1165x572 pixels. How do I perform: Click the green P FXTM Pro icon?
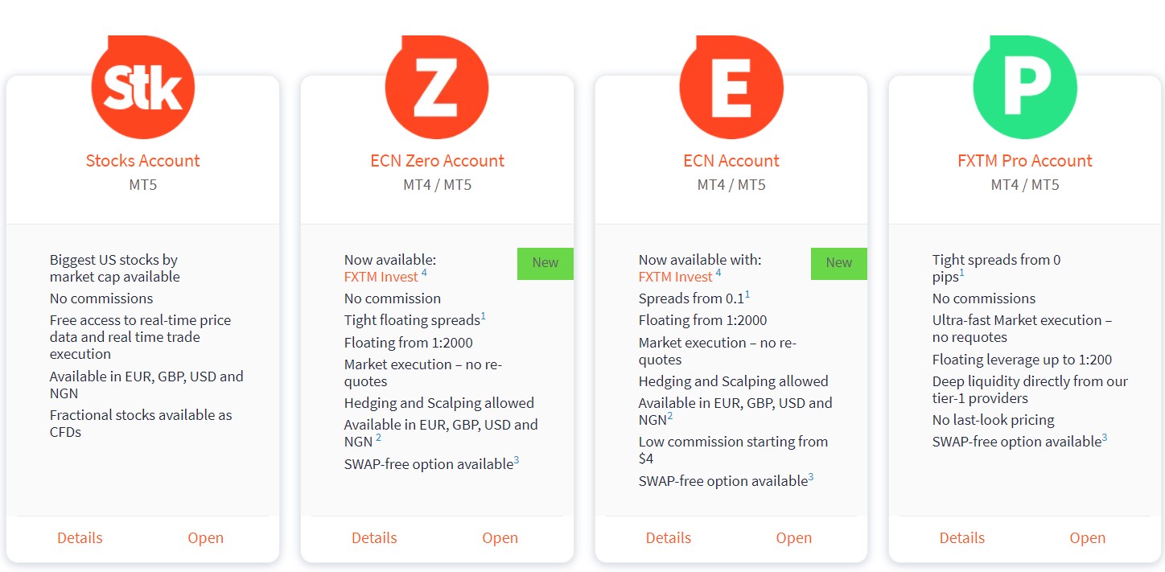coord(1025,87)
